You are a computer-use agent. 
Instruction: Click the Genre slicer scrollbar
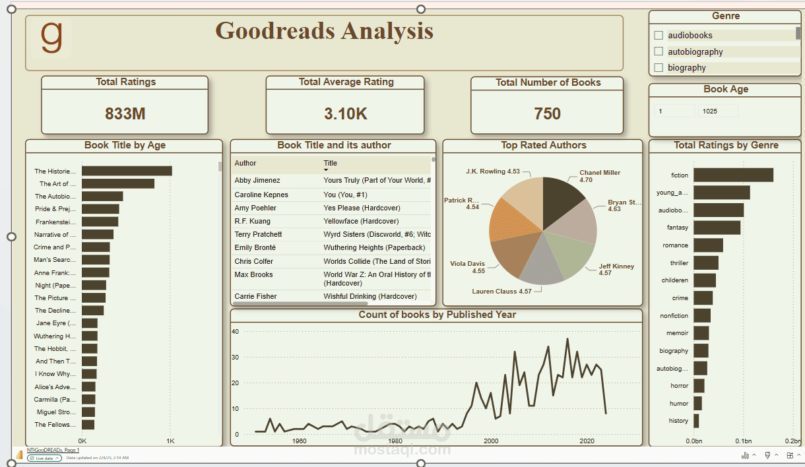tap(798, 34)
